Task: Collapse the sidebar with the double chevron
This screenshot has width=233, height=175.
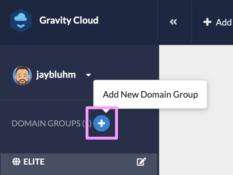Action: click(173, 22)
